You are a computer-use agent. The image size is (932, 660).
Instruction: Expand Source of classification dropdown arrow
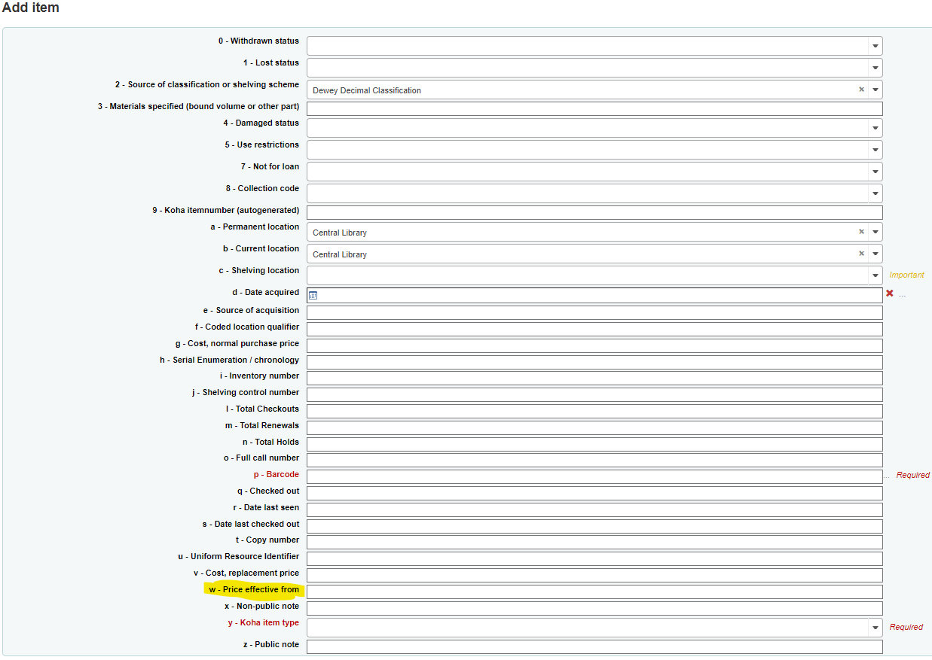point(875,90)
